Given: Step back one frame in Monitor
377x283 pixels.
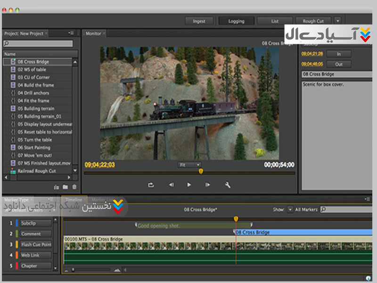Looking at the screenshot, I should coord(171,185).
